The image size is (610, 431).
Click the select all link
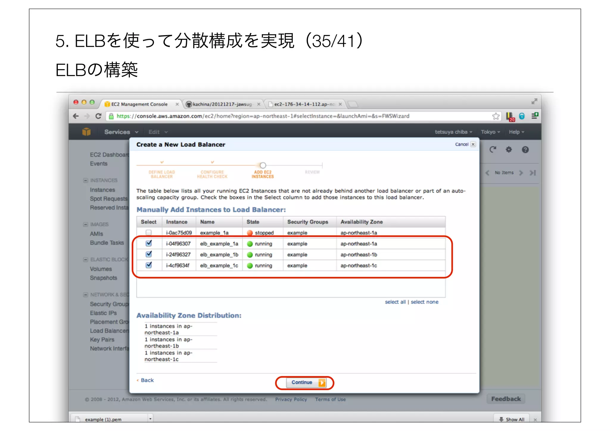[x=395, y=302]
